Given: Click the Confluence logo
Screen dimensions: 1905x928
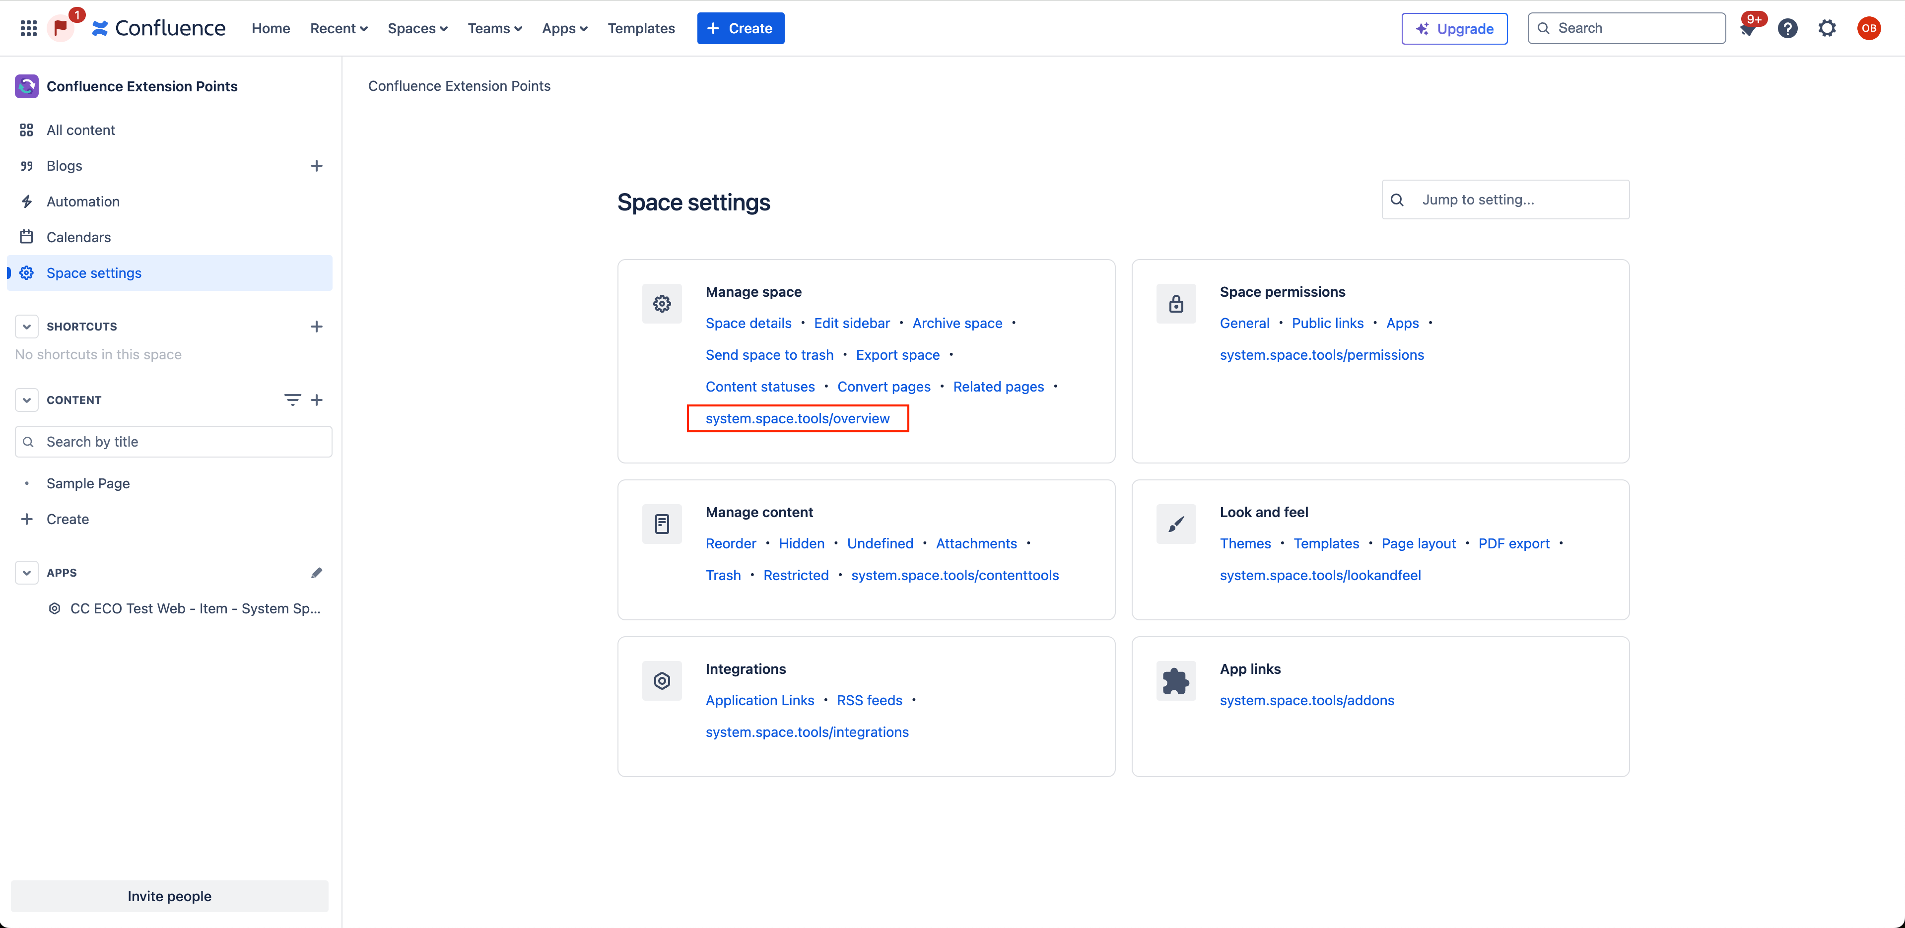Looking at the screenshot, I should click(158, 28).
